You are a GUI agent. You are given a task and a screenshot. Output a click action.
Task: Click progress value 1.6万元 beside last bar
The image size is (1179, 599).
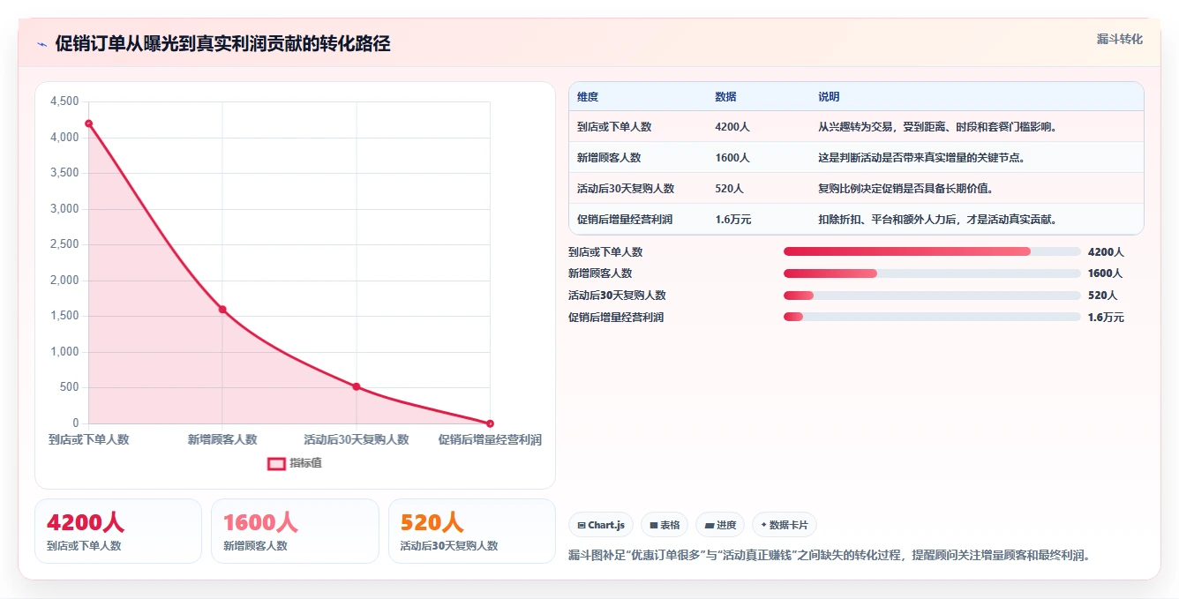[1106, 317]
